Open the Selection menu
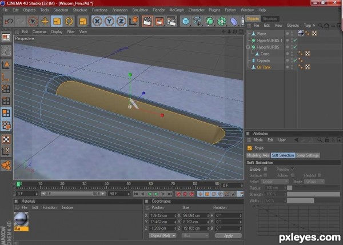 tap(61, 10)
